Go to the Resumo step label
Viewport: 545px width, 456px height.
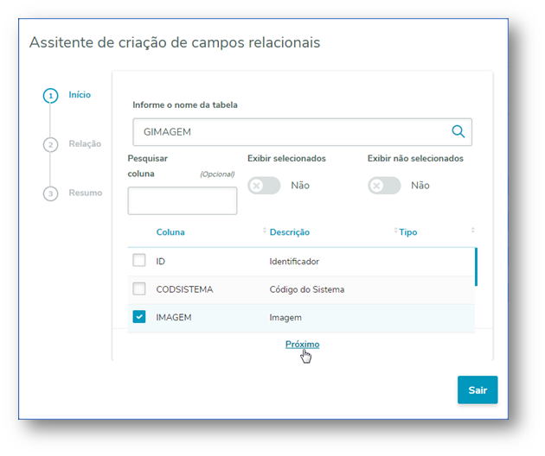86,193
